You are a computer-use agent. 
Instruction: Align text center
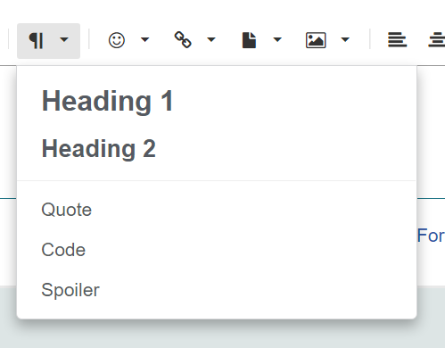coord(437,40)
